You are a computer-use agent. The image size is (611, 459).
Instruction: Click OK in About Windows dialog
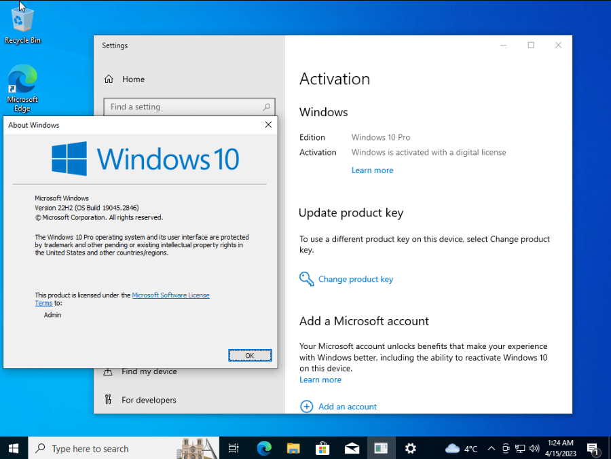click(250, 355)
